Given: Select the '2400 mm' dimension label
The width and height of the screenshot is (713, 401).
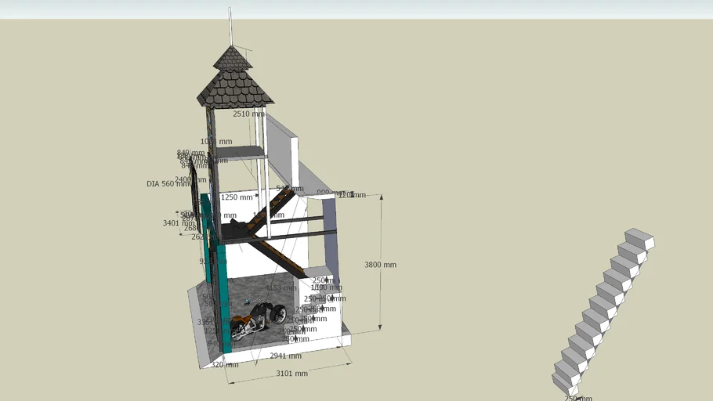Looking at the screenshot, I should [x=190, y=179].
